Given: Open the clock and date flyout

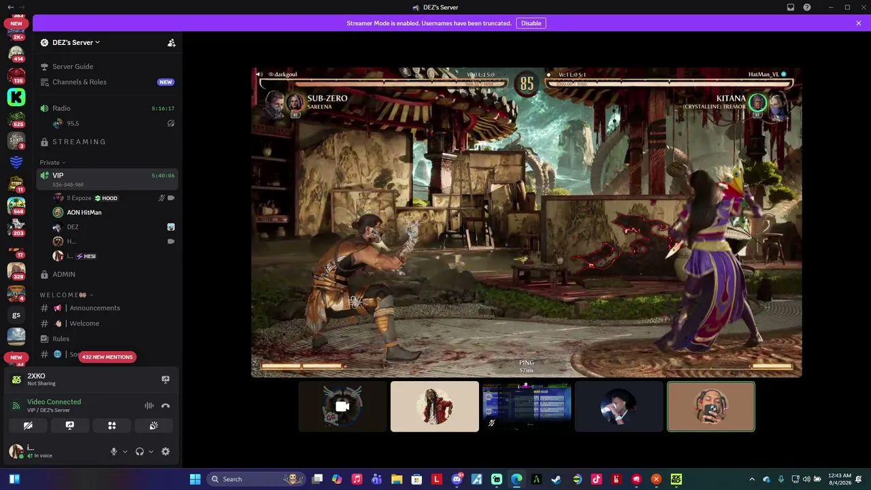Looking at the screenshot, I should (x=840, y=479).
